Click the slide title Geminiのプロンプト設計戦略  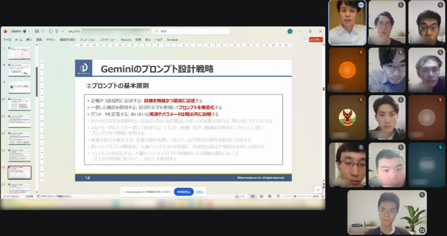click(x=157, y=69)
